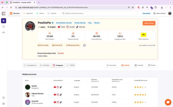
Task: Open PyroLIVE related account row
Action: (90, 102)
